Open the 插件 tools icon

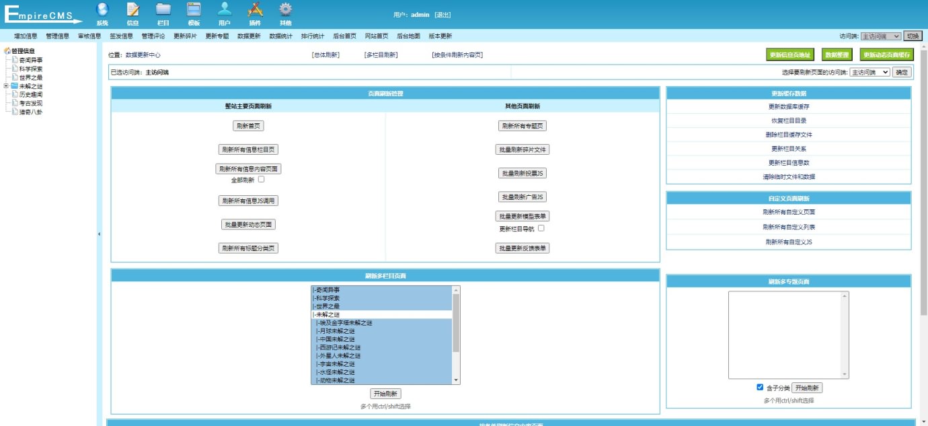point(255,9)
